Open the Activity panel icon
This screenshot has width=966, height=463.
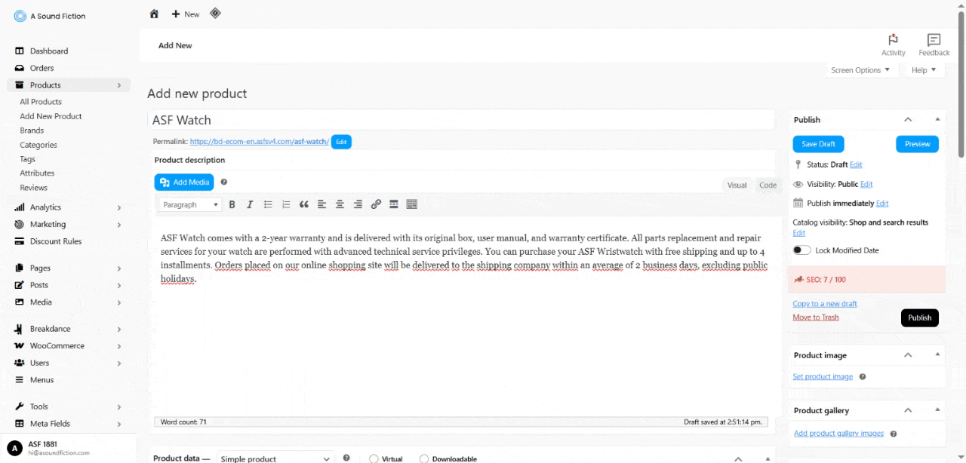[x=893, y=44]
